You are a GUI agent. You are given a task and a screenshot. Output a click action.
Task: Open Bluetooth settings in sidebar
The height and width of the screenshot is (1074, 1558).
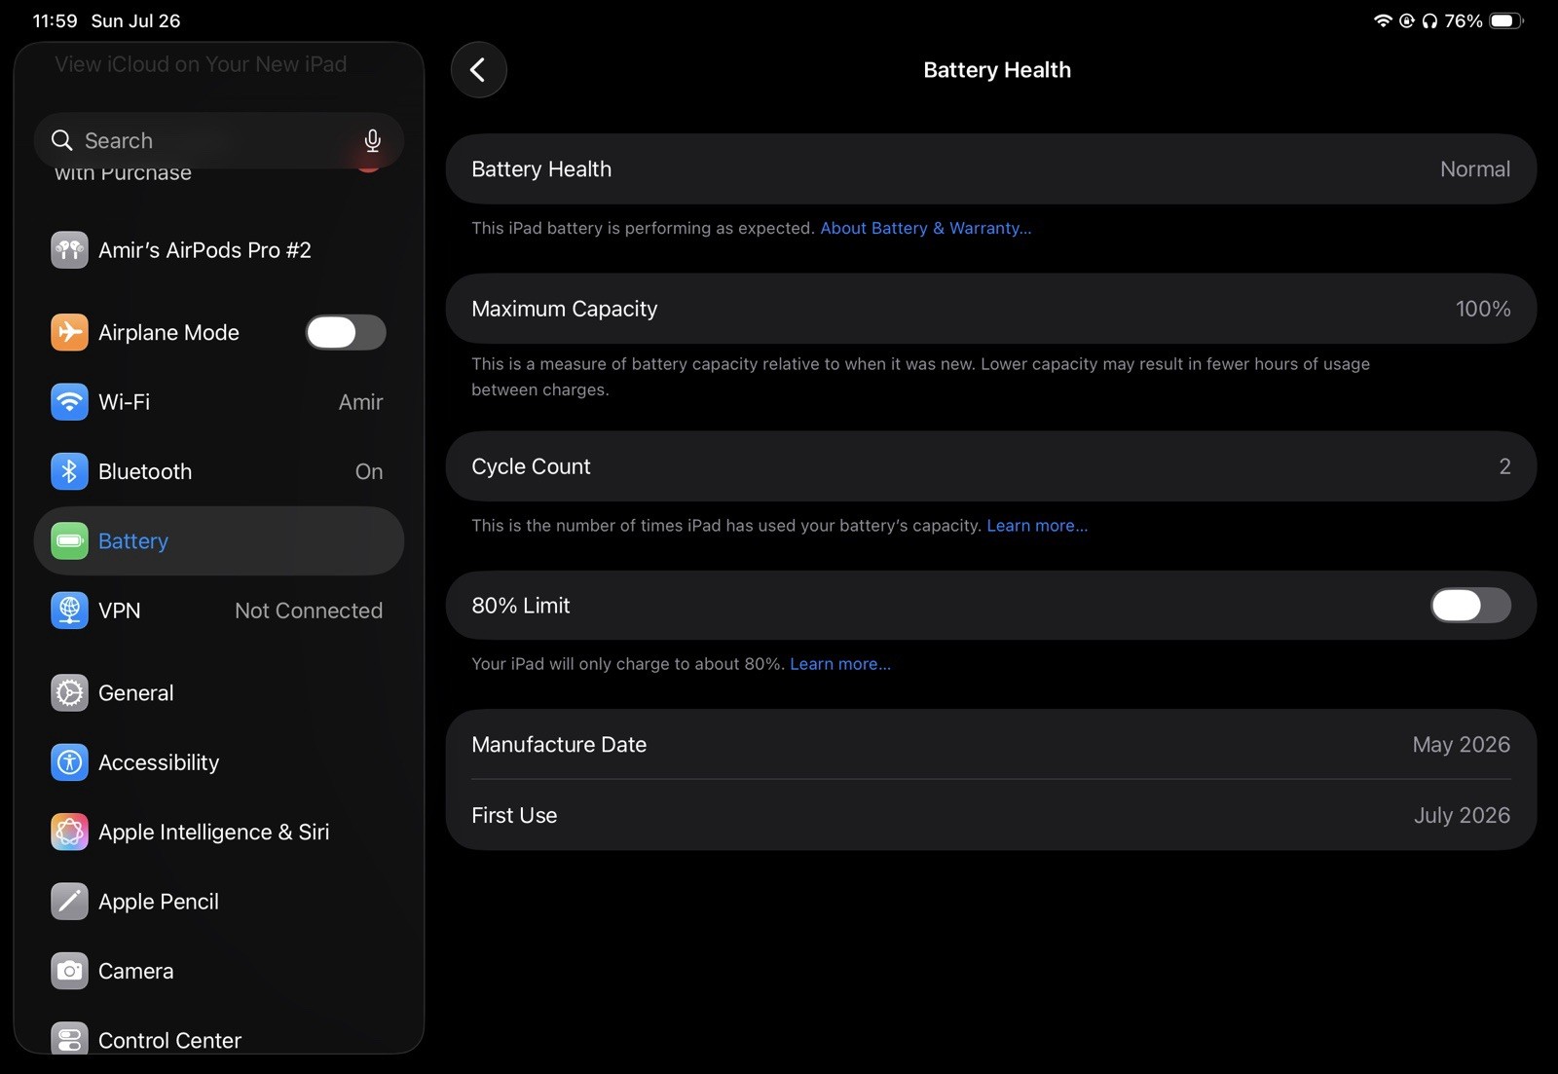click(x=218, y=471)
